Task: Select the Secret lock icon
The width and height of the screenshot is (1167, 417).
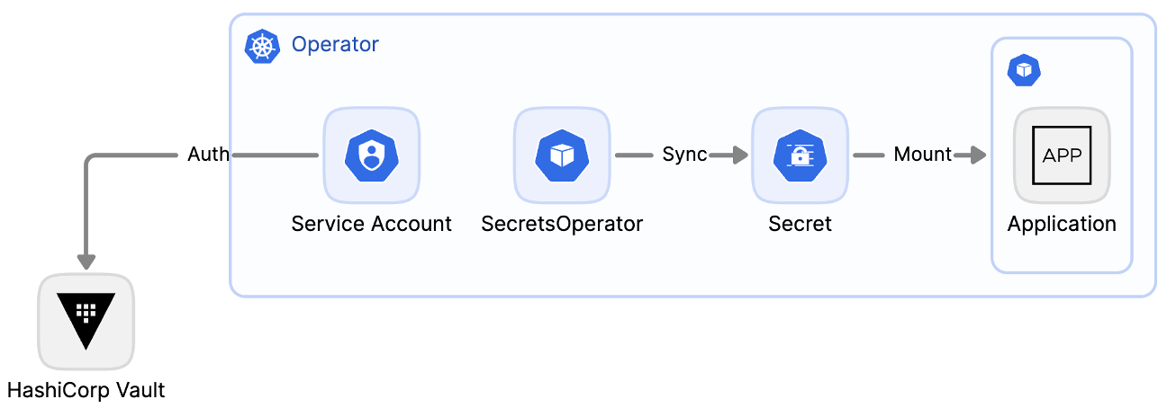Action: pos(800,155)
